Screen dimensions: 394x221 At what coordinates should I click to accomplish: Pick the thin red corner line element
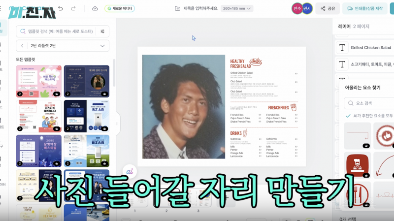click(x=358, y=136)
